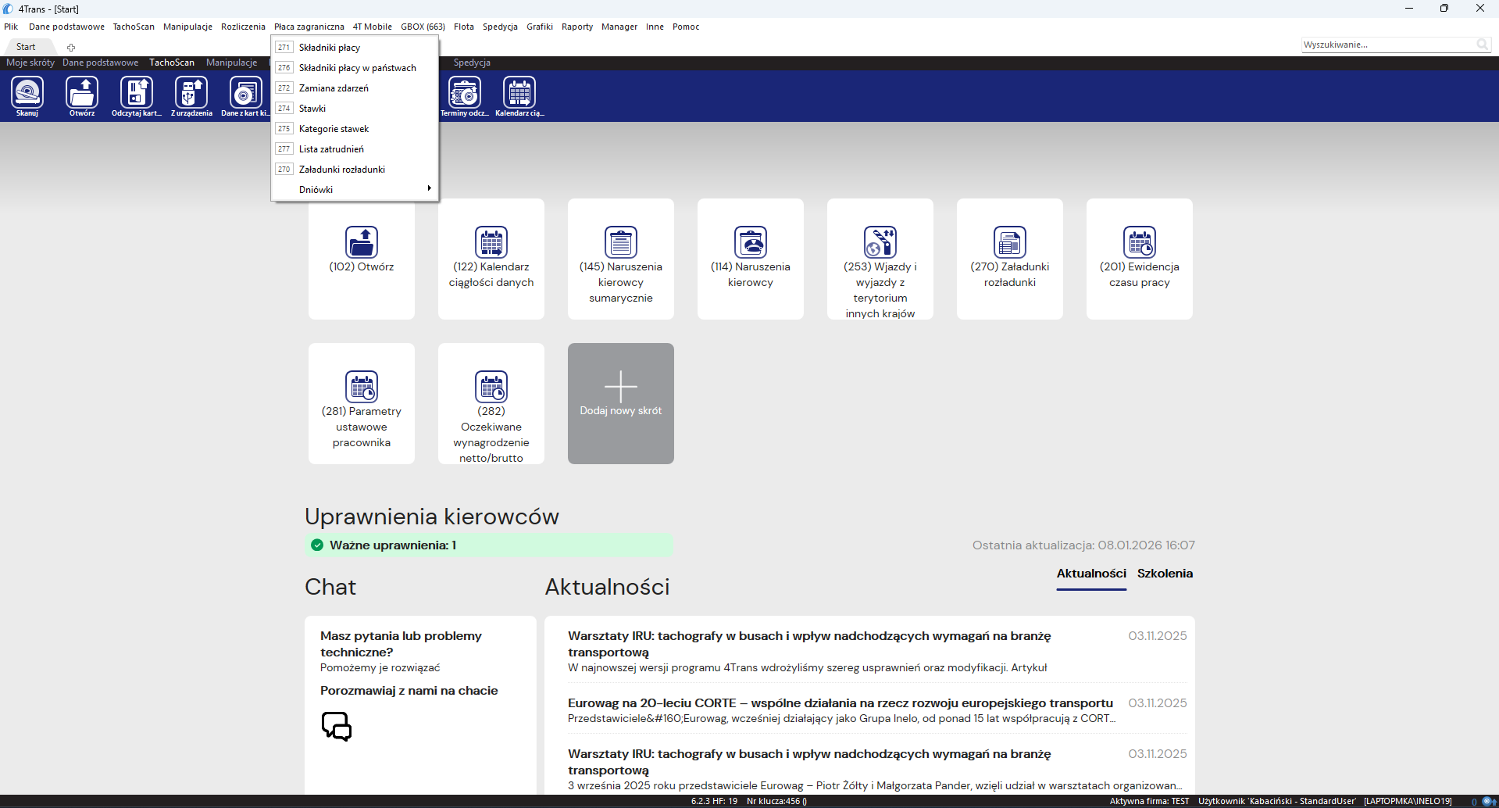Open the Raporty menu
Screen dimensions: 1499x808
coord(577,27)
